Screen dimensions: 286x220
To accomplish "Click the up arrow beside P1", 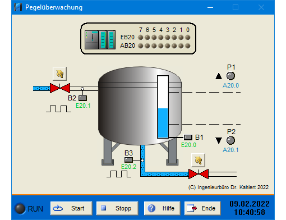I will [219, 76].
